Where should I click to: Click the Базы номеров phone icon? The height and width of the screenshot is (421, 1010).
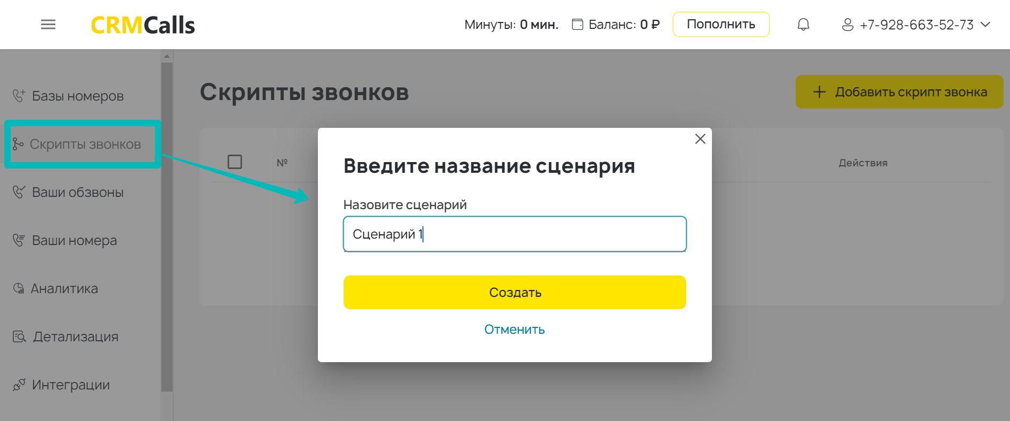(19, 96)
